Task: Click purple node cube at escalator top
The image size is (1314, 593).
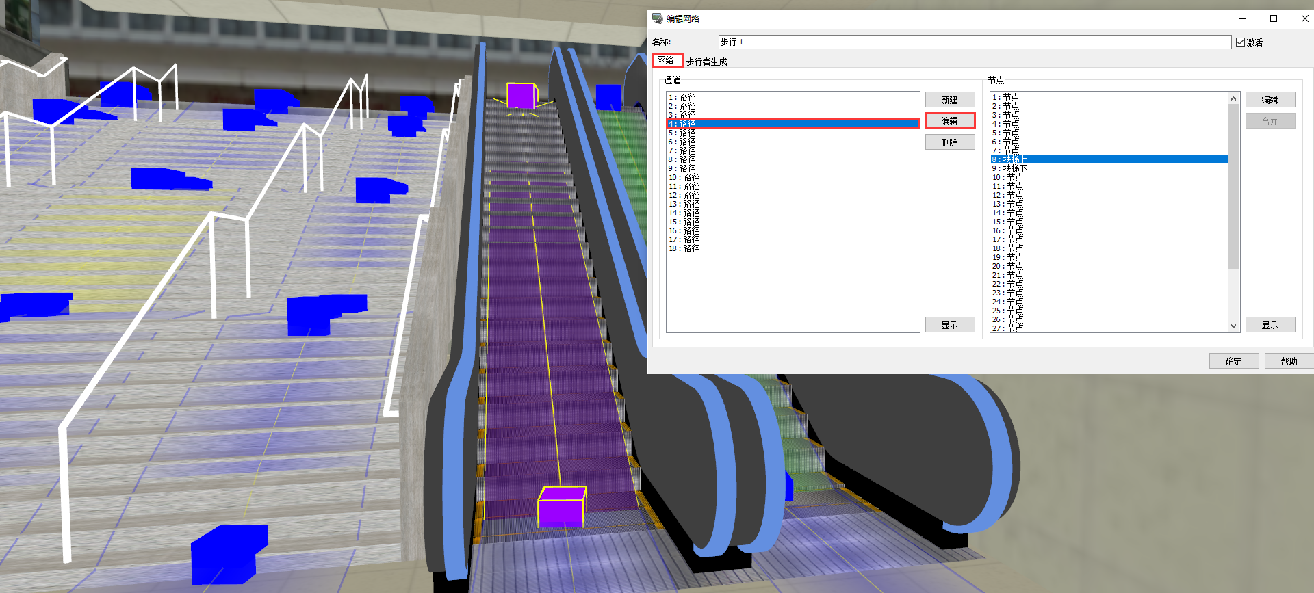Action: click(x=521, y=95)
